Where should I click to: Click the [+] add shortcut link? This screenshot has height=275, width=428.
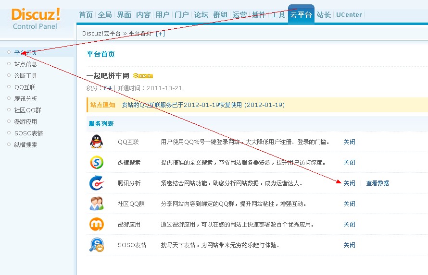click(160, 34)
